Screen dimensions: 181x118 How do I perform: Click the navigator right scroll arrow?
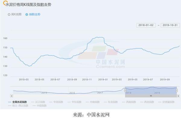pyautogui.click(x=178, y=96)
